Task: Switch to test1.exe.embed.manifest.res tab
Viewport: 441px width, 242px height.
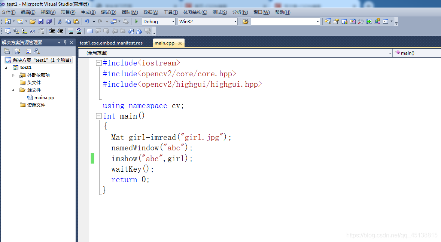Action: pos(111,43)
